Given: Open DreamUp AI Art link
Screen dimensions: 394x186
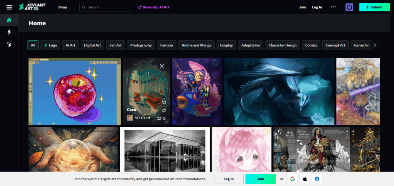Looking at the screenshot, I should 153,7.
